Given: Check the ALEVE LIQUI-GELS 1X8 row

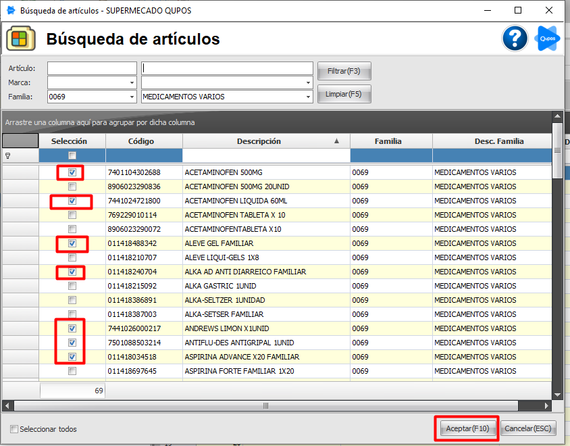Looking at the screenshot, I should pos(72,257).
